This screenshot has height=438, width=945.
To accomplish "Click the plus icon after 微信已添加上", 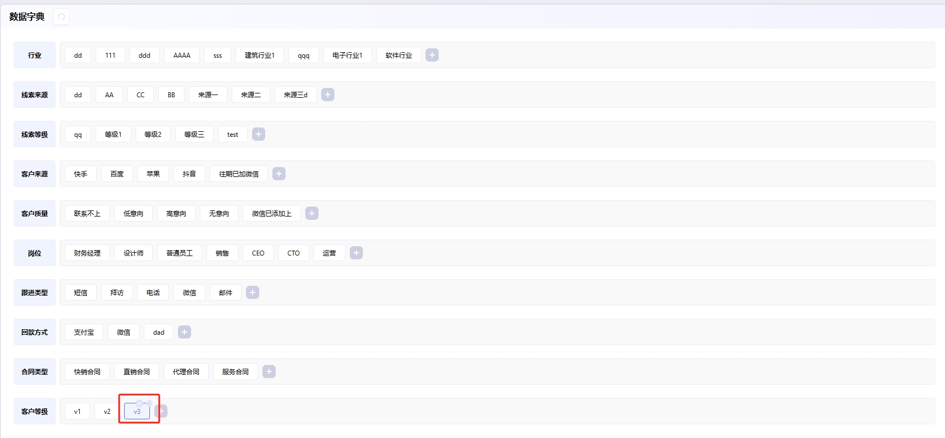I will click(312, 213).
